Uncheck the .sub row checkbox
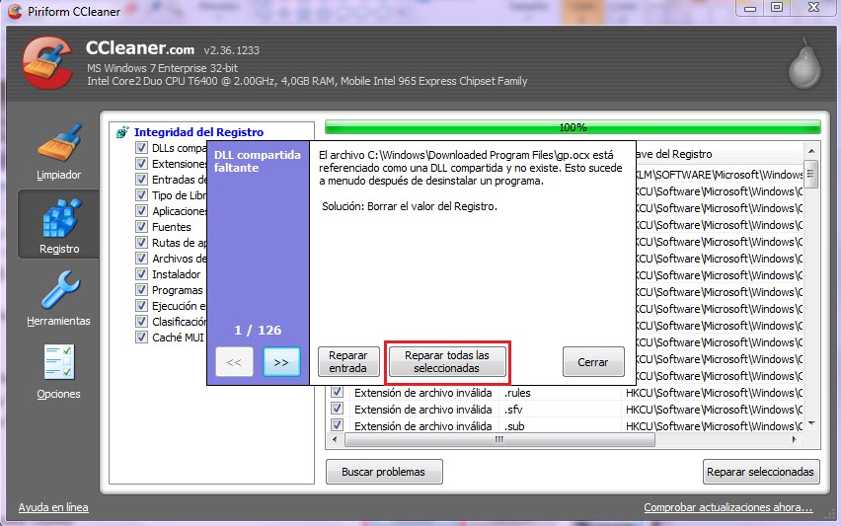 [x=337, y=425]
